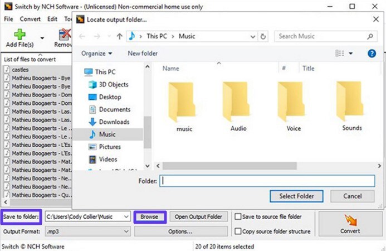Click the file list scroll-left arrow
386x251 pixels.
click(6, 202)
